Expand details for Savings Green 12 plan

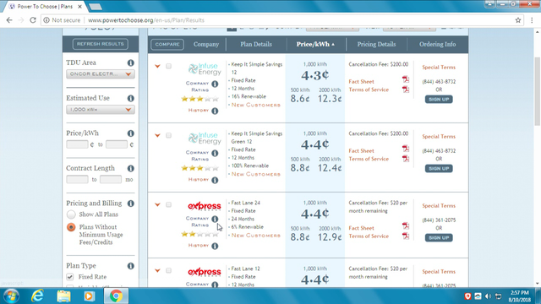[157, 135]
